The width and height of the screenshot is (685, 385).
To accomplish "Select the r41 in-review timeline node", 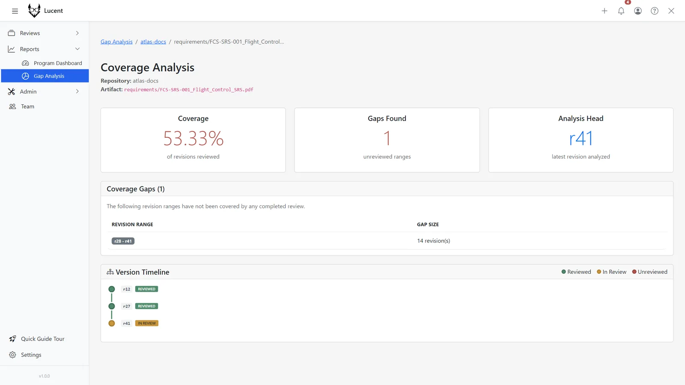I will coord(112,323).
